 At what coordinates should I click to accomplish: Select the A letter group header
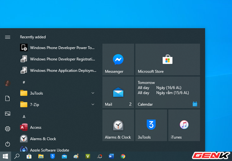(x=24, y=117)
